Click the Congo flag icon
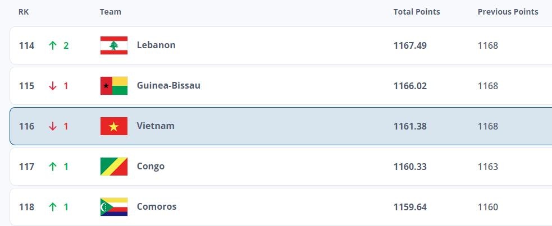The width and height of the screenshot is (552, 226). tap(114, 167)
